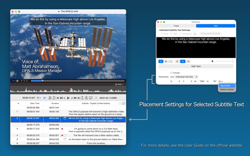Fast forward with the double right arrows
The height and width of the screenshot is (156, 250).
pyautogui.click(x=75, y=98)
